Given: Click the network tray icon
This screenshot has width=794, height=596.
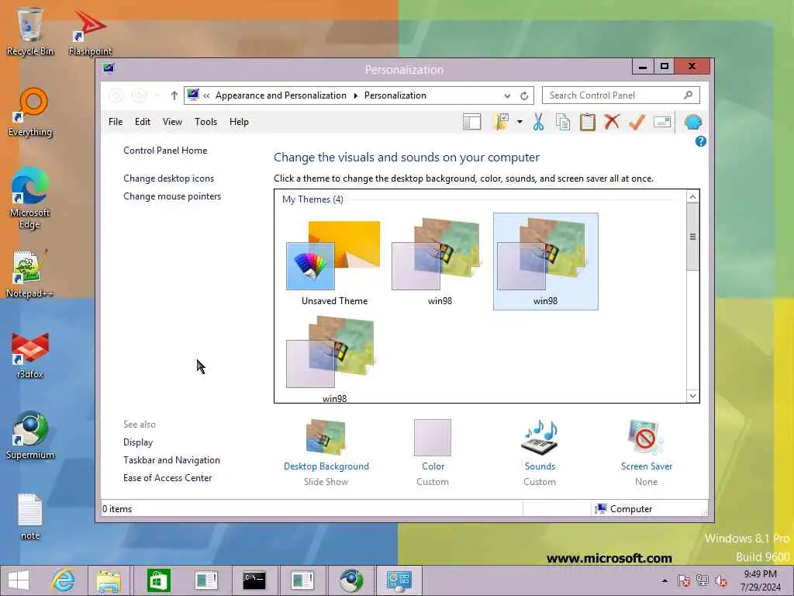Looking at the screenshot, I should 702,580.
